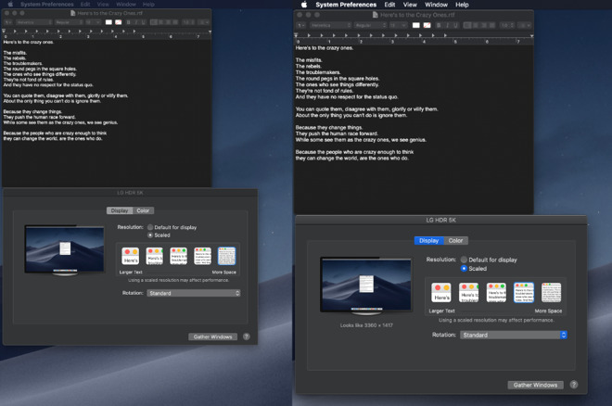Open help in the larger LG HDR 5K window

tap(573, 385)
